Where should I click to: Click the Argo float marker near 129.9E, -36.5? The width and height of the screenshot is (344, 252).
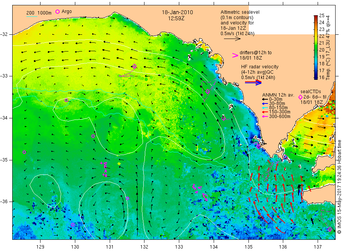click(x=73, y=225)
